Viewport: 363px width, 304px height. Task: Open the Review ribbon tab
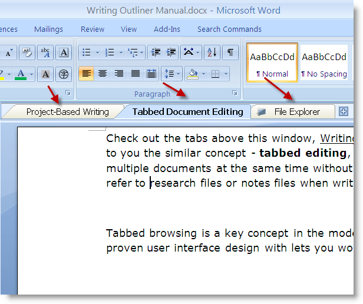pyautogui.click(x=93, y=29)
